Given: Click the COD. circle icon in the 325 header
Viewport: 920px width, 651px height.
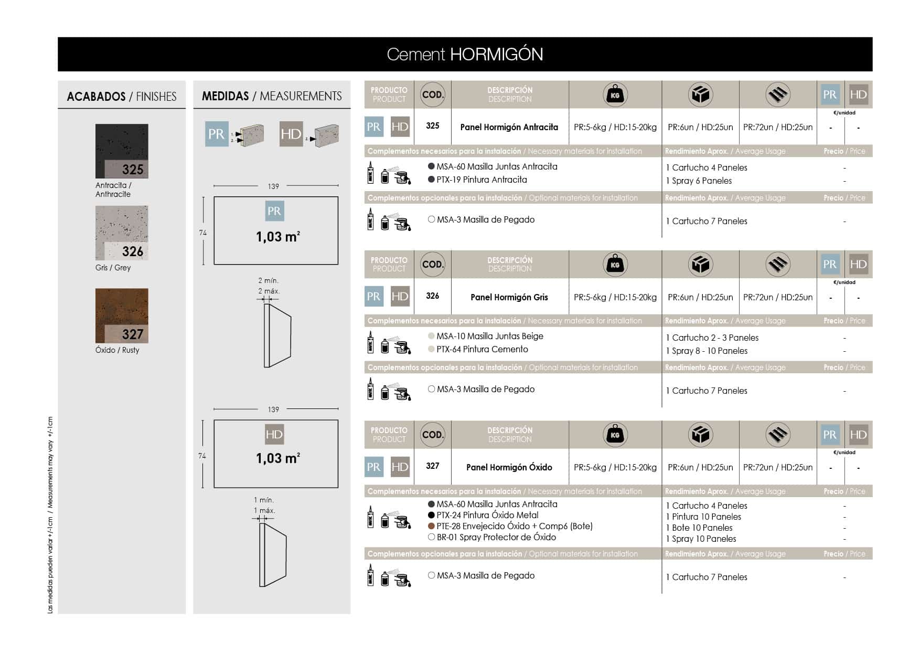Looking at the screenshot, I should (x=433, y=95).
